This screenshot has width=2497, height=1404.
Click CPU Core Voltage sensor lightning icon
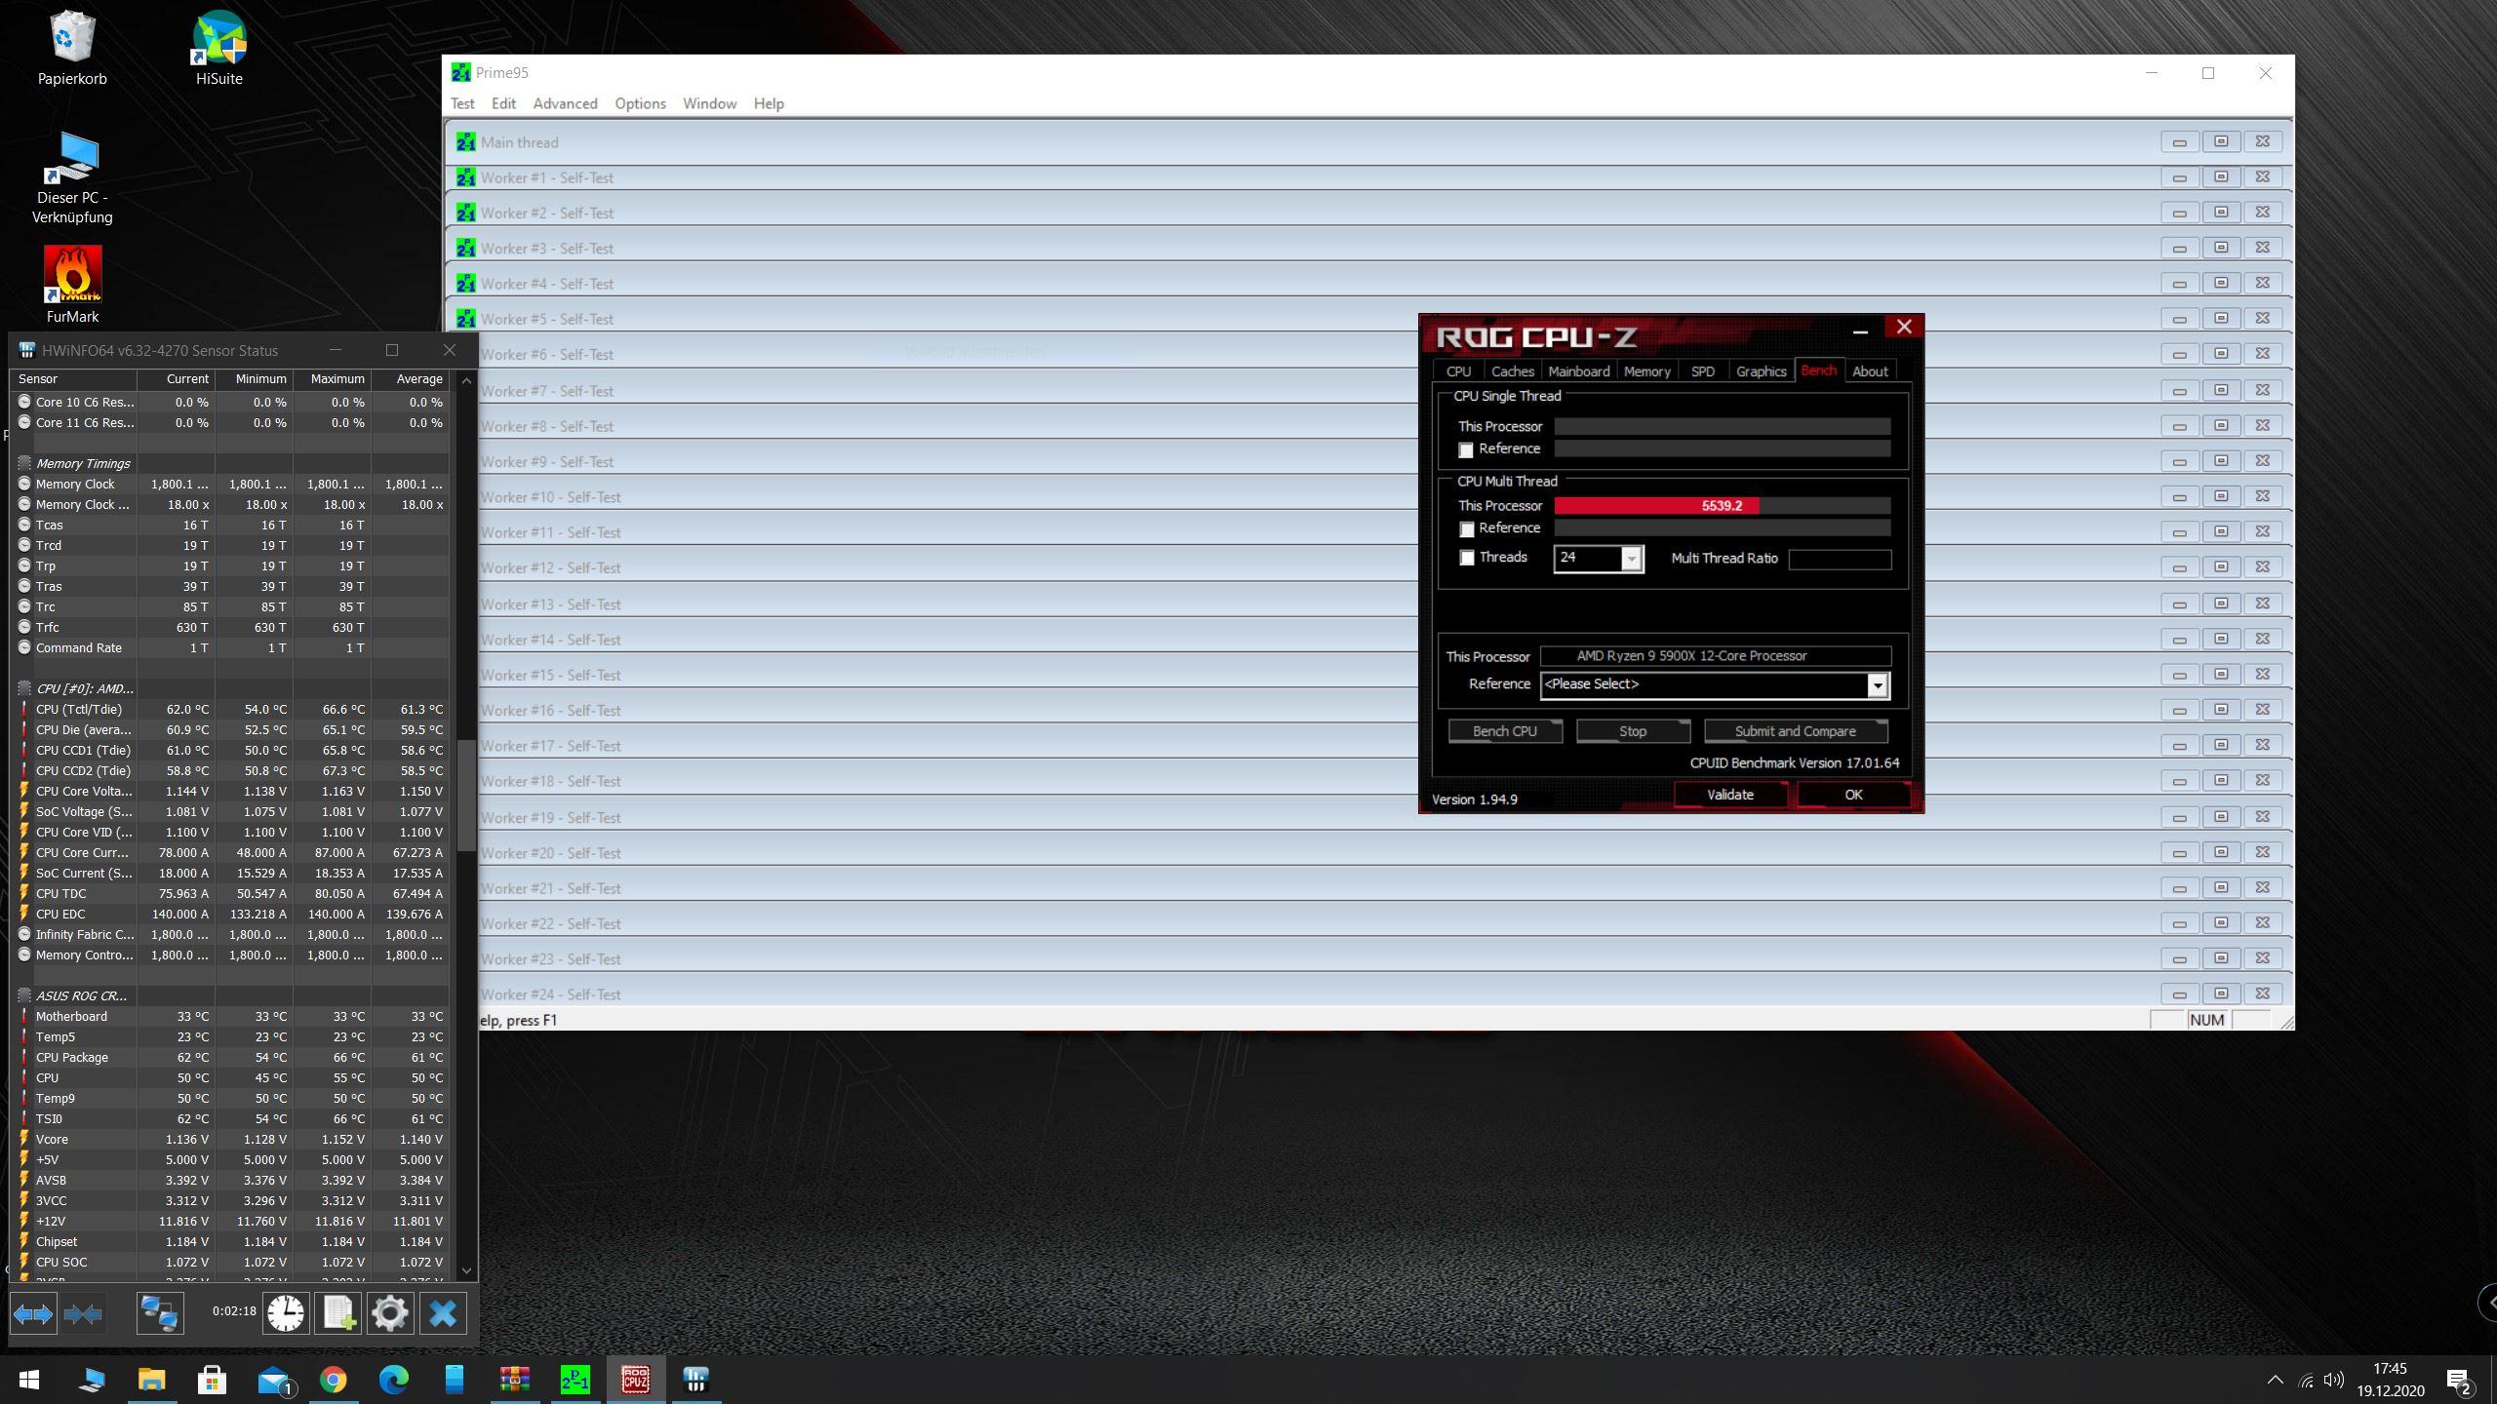[24, 791]
